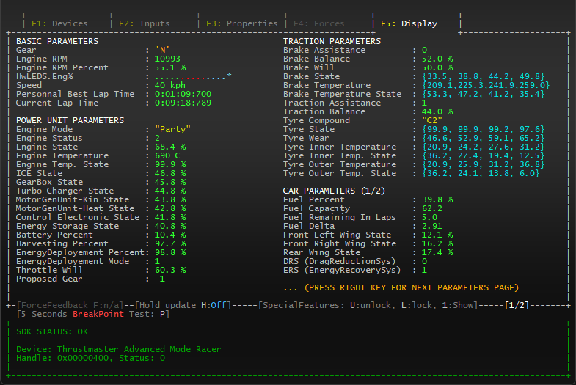Image resolution: width=576 pixels, height=385 pixels.
Task: Click PRESS RIGHT KEY FOR NEXT PARAMETERS PAGE hint
Action: pyautogui.click(x=412, y=287)
